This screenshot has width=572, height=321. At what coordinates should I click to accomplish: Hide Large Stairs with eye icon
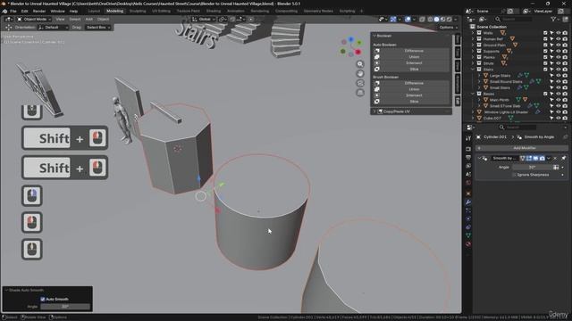point(558,76)
